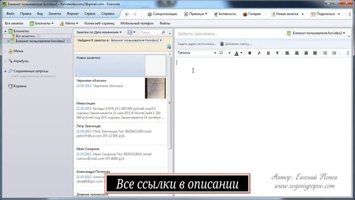Image resolution: width=355 pixels, height=200 pixels.
Task: Toggle strikethrough formatting
Action: [x=277, y=53]
